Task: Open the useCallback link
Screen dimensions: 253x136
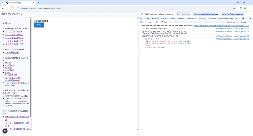Action: pyautogui.click(x=11, y=75)
